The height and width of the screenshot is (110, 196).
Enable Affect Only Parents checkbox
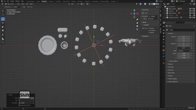point(149,33)
